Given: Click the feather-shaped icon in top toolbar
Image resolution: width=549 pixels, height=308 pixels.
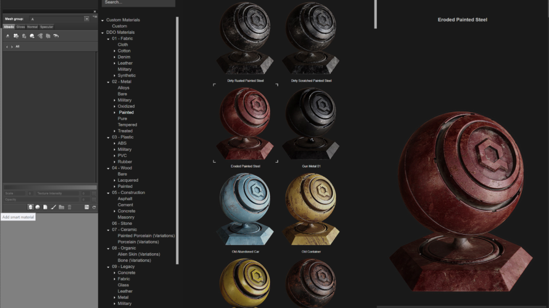Looking at the screenshot, I should point(40,36).
